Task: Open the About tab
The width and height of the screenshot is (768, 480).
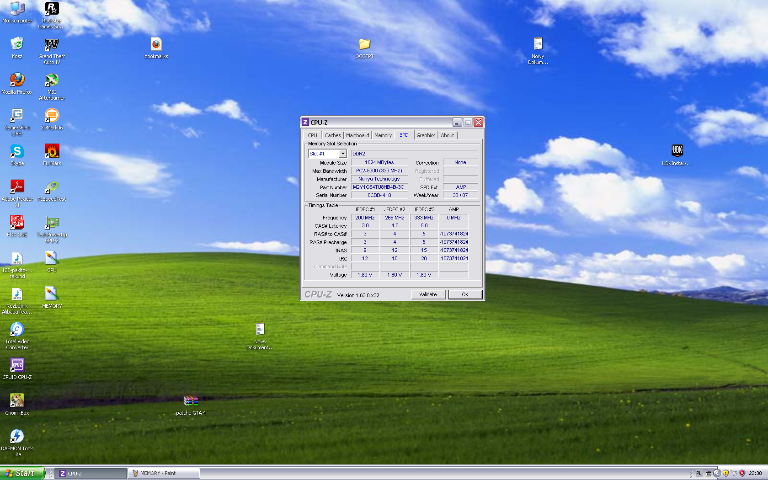Action: pyautogui.click(x=448, y=135)
